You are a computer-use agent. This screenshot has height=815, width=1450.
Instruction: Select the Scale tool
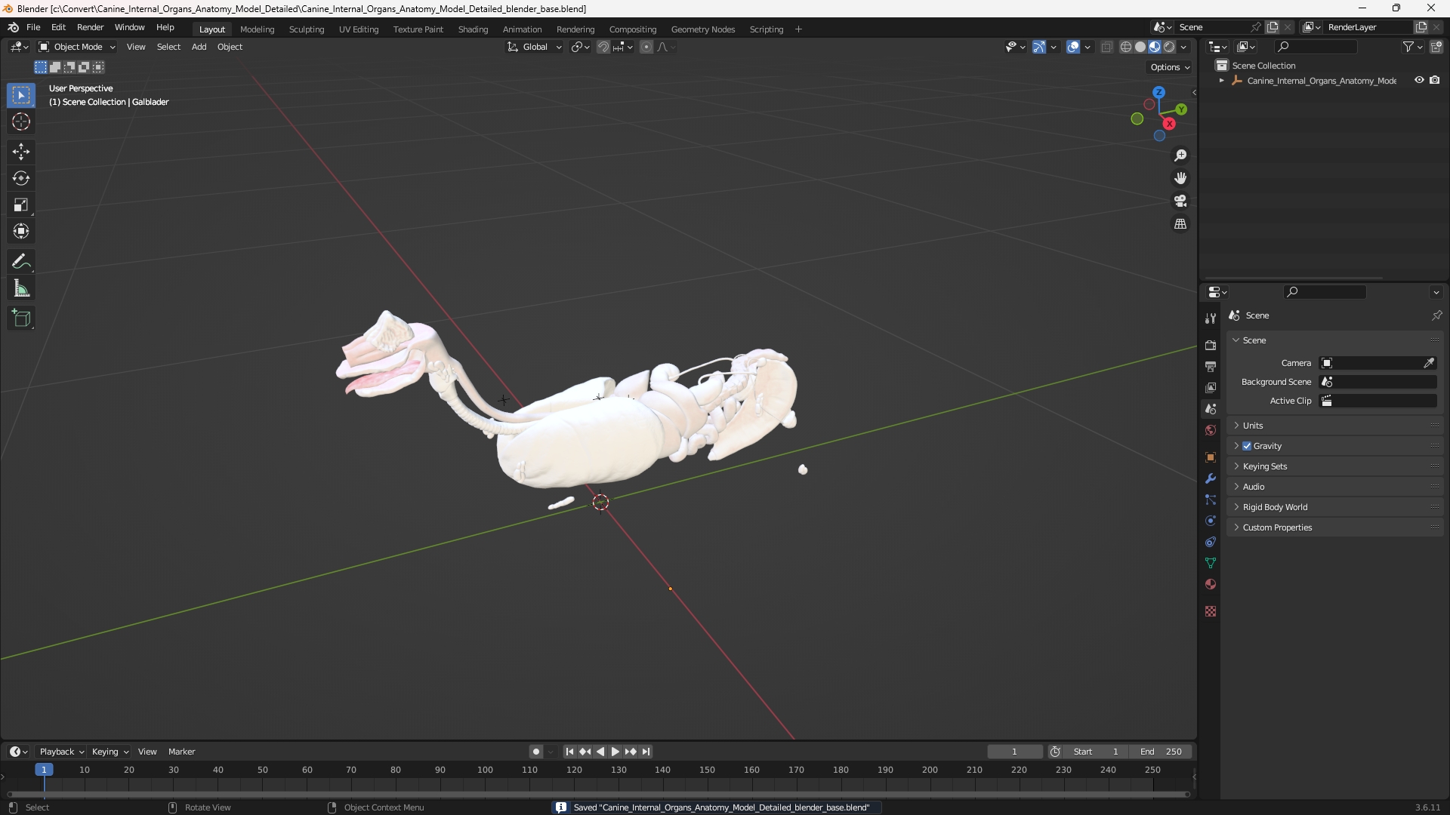21,205
